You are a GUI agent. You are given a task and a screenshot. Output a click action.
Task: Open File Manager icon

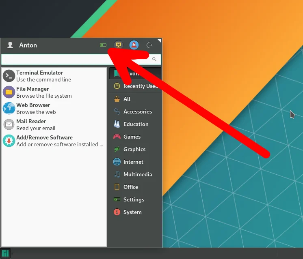coord(9,92)
